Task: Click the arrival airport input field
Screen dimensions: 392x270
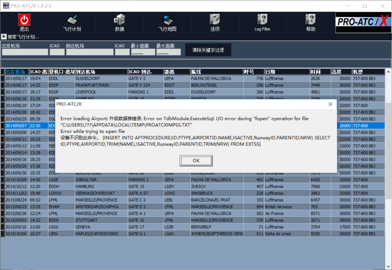Action: tap(90, 52)
